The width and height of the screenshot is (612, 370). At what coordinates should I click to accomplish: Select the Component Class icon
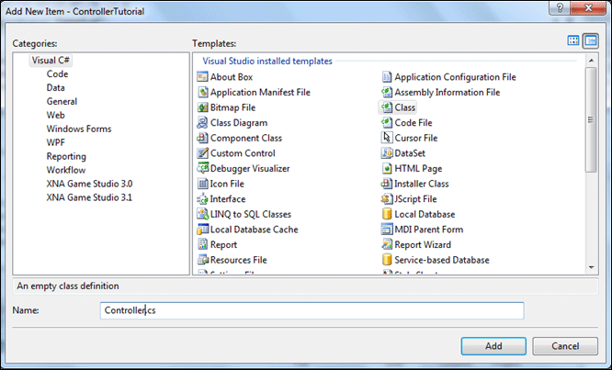[202, 138]
